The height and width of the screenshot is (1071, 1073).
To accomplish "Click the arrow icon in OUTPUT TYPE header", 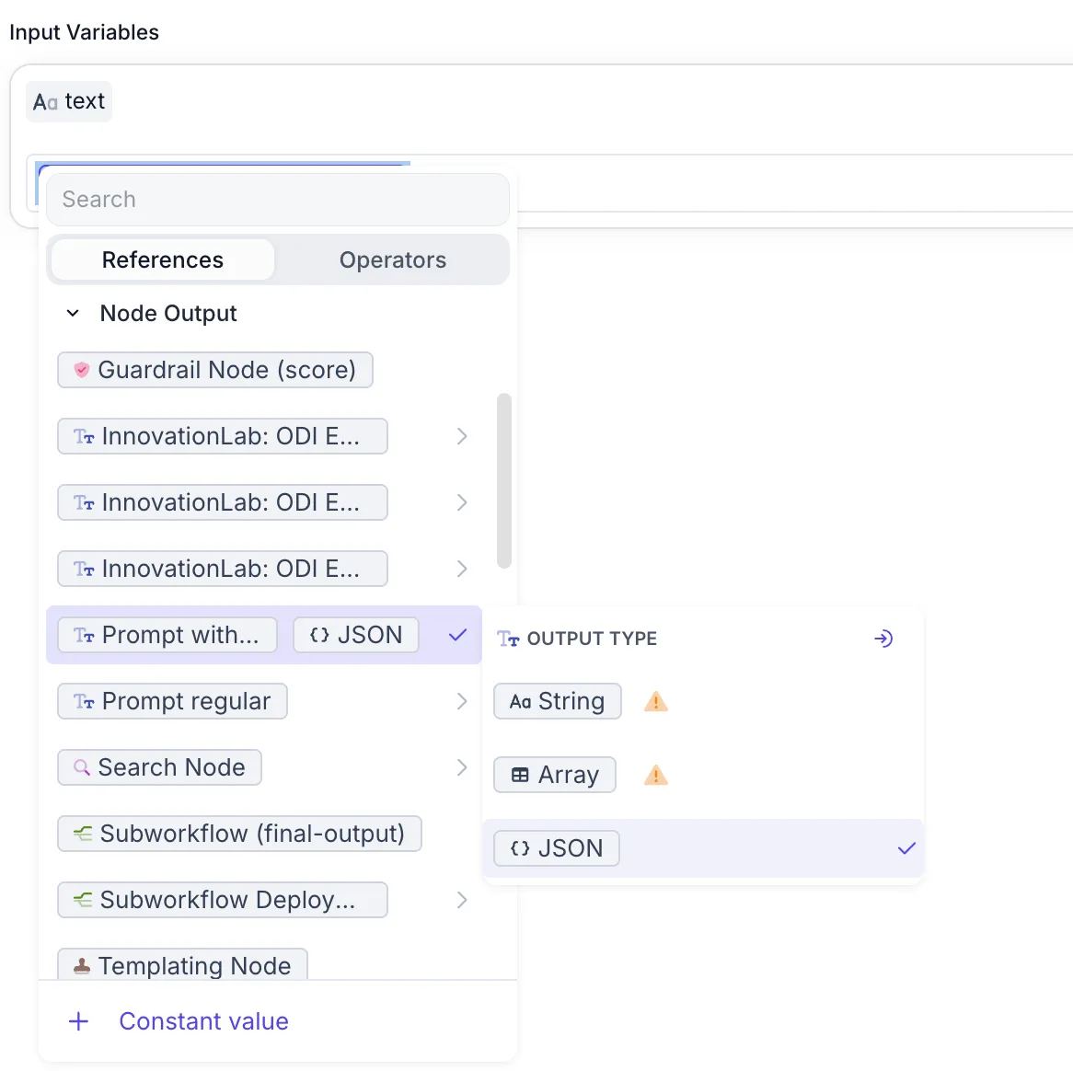I will pyautogui.click(x=883, y=639).
